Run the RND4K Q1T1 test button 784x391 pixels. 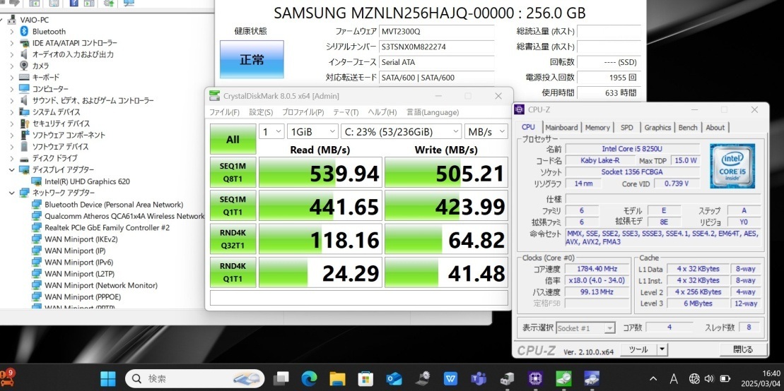click(x=233, y=272)
